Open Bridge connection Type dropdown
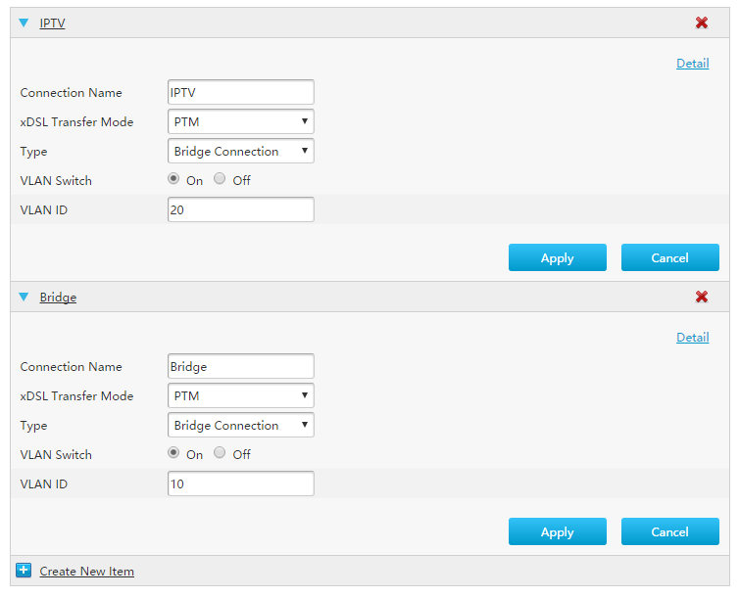Image resolution: width=740 pixels, height=598 pixels. coord(241,426)
